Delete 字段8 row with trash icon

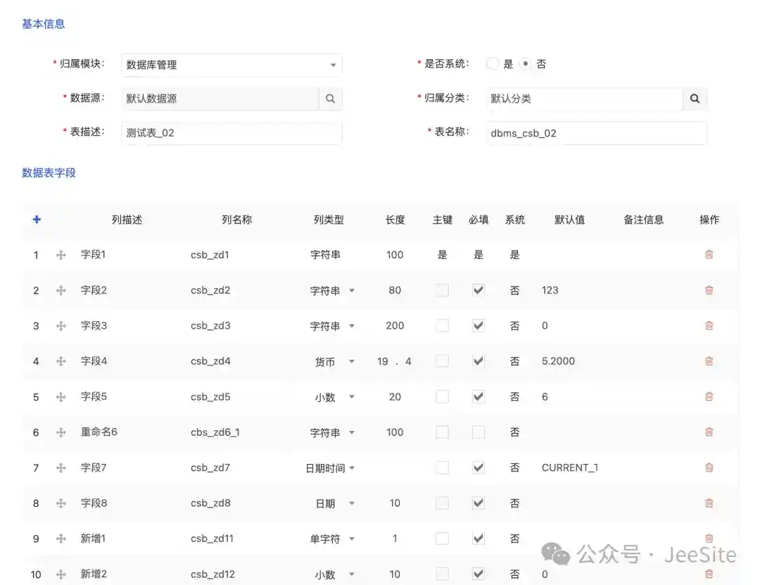coord(709,503)
